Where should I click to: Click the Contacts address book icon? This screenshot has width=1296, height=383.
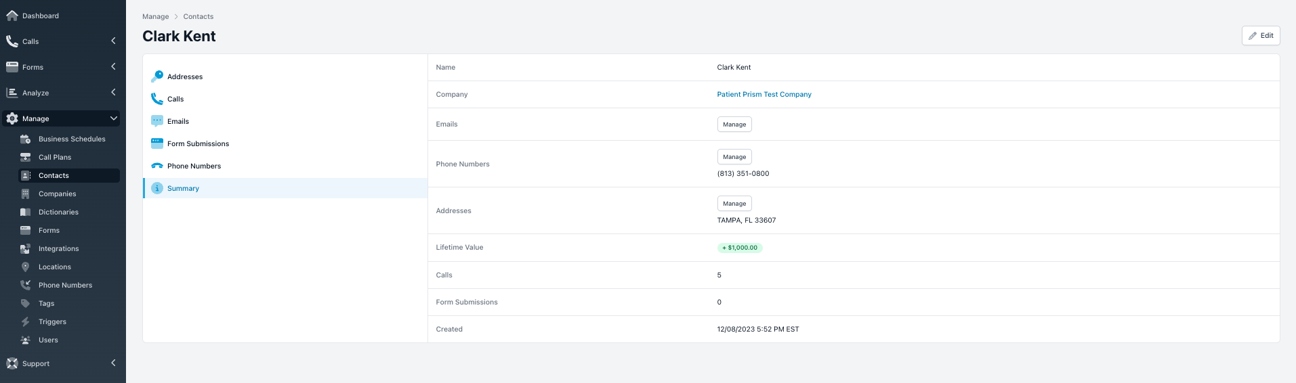coord(26,175)
